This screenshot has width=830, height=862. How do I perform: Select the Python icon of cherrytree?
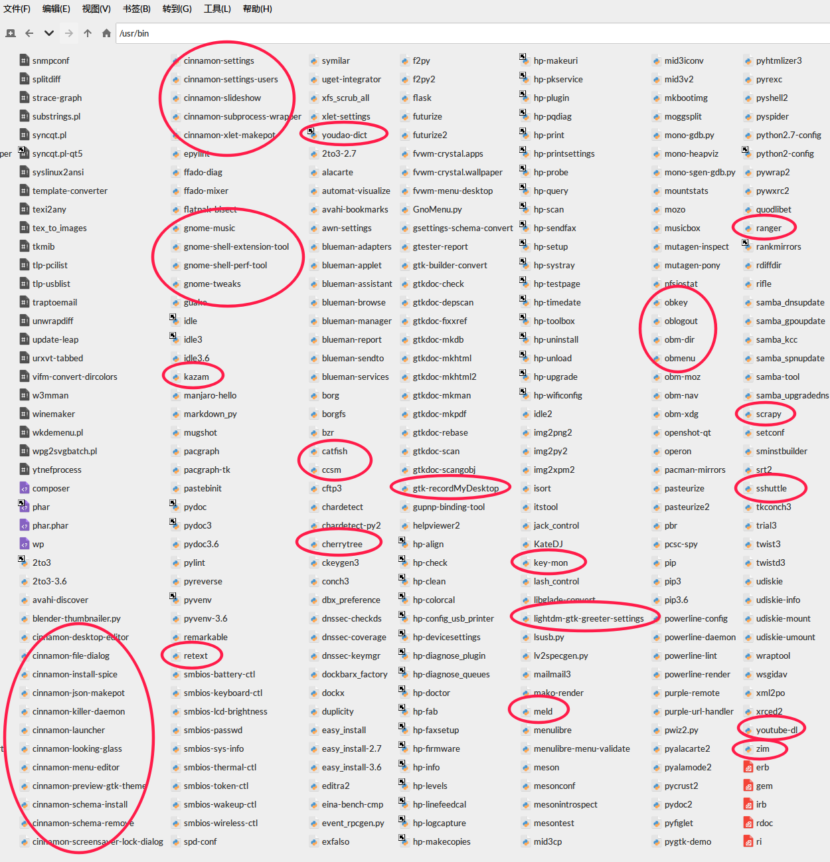[313, 544]
